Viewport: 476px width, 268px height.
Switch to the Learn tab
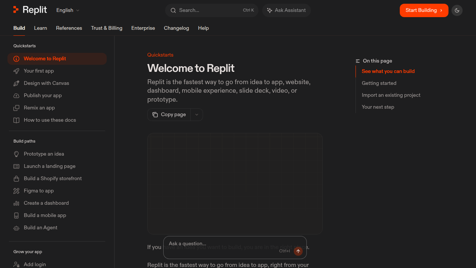tap(41, 28)
